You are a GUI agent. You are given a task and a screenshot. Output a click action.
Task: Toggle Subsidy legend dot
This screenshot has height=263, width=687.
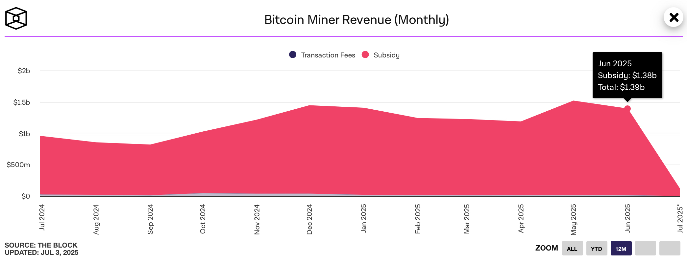[365, 55]
